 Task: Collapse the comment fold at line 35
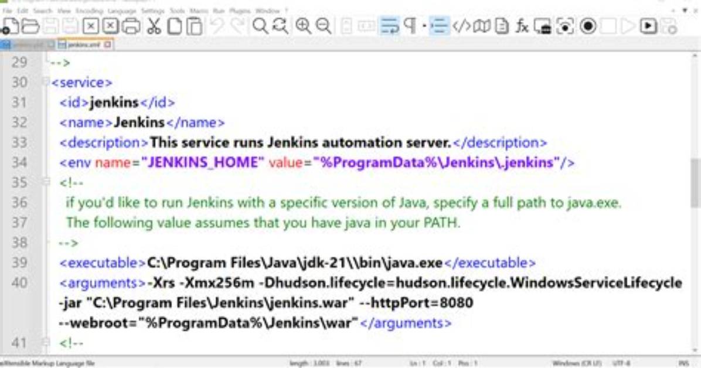point(46,182)
